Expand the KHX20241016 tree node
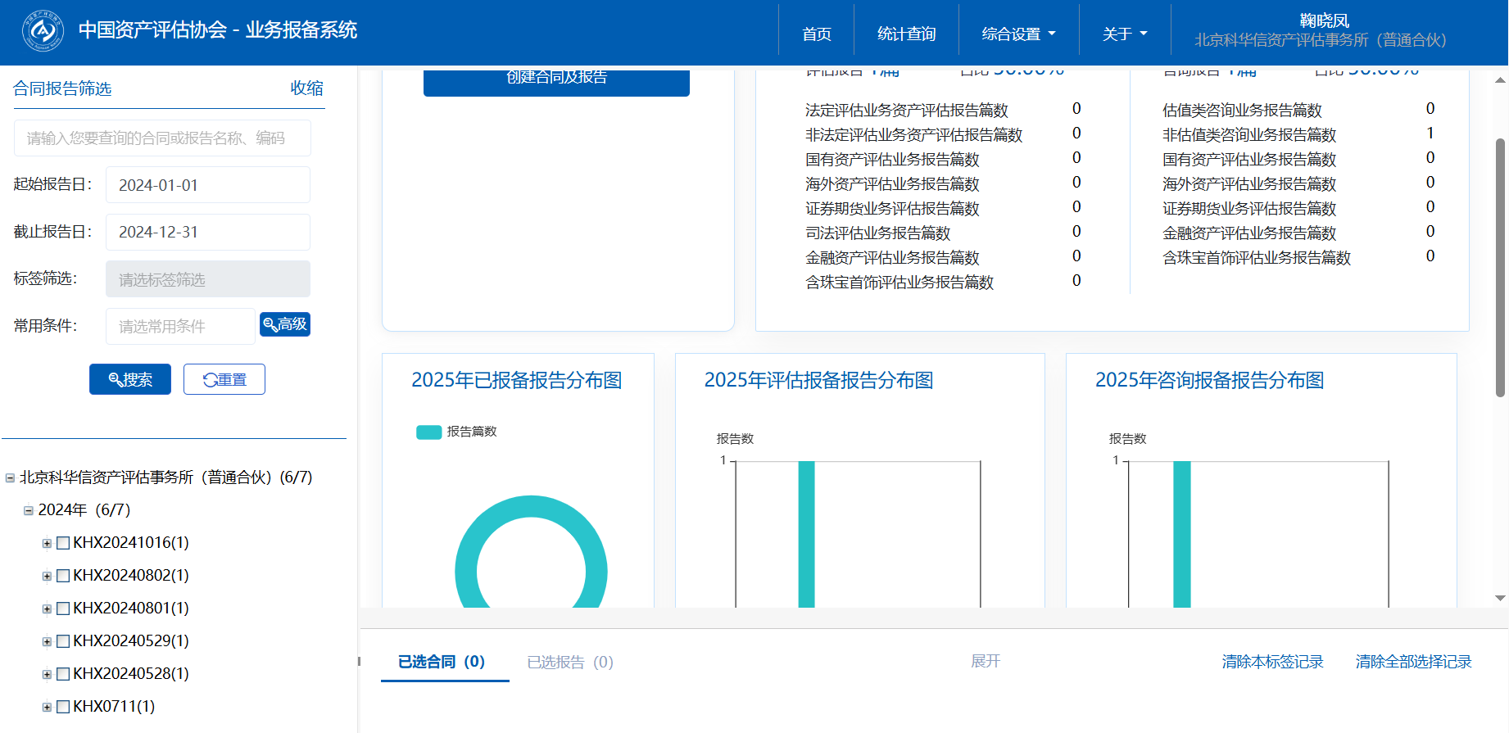Image resolution: width=1509 pixels, height=733 pixels. tap(47, 543)
